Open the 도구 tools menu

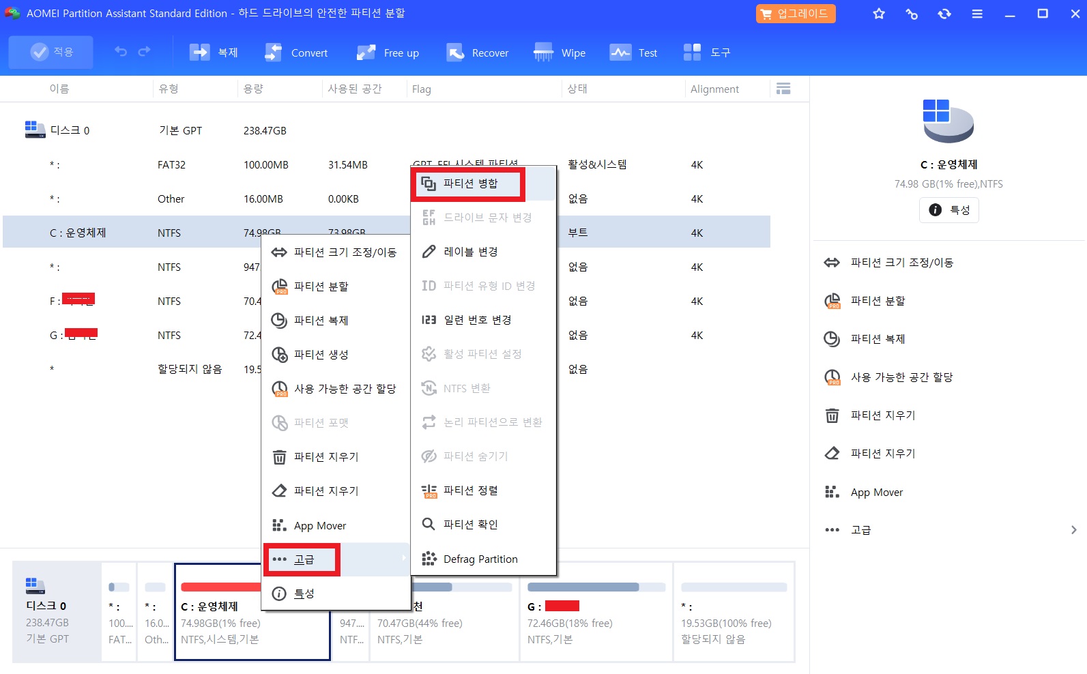706,53
